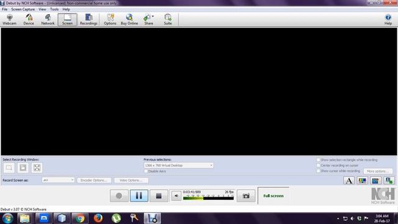Pick the window selection recording icon
Screen dimensions: 398x224
point(23,167)
